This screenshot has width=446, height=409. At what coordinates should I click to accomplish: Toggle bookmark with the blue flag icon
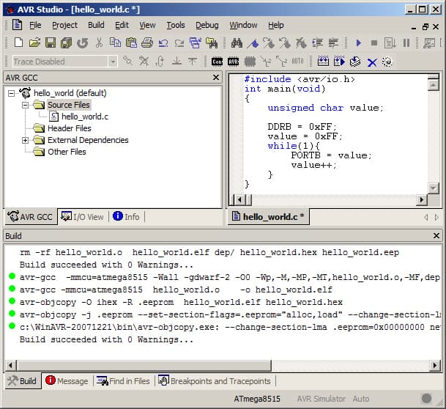coord(253,43)
